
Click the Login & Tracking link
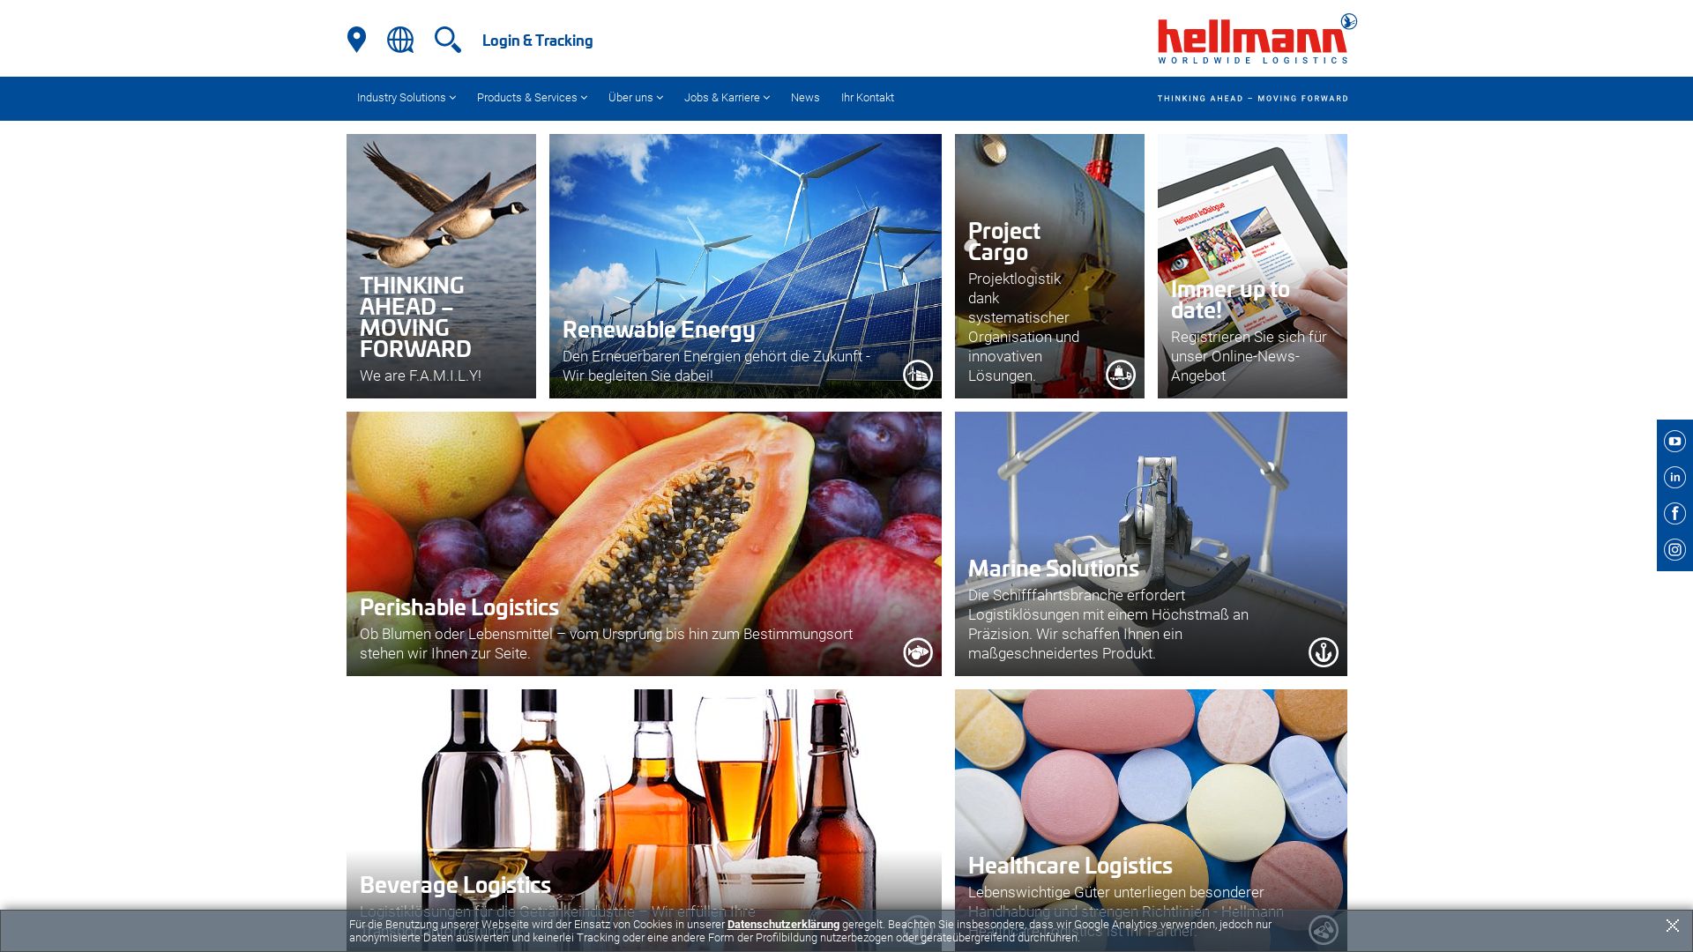tap(537, 41)
